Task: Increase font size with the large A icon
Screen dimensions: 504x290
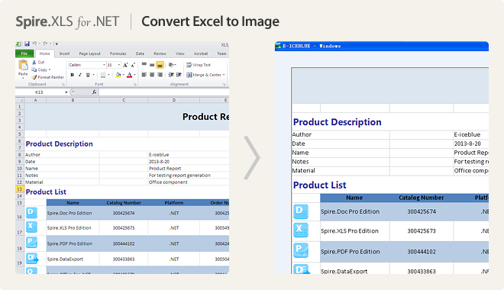Action: tap(125, 65)
